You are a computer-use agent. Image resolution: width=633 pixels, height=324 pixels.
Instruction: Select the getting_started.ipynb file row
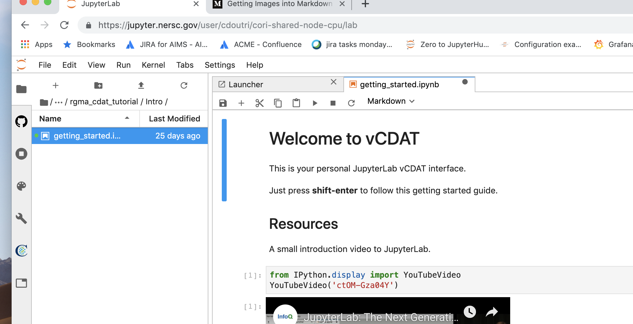coord(120,136)
